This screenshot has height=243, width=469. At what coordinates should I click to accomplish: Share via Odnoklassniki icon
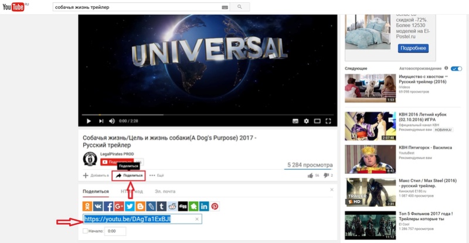point(87,206)
